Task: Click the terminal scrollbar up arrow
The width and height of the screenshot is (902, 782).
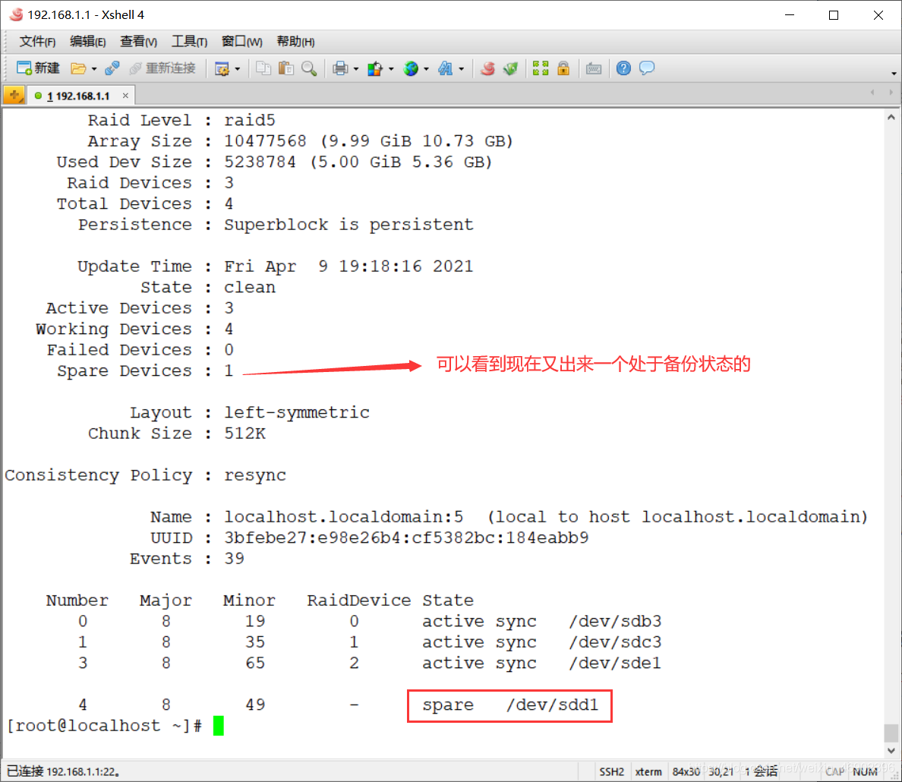Action: click(x=891, y=117)
